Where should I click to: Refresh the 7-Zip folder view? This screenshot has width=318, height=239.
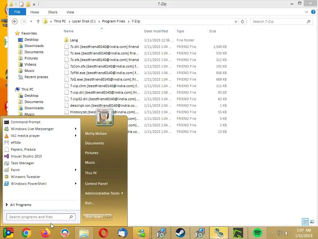243,21
